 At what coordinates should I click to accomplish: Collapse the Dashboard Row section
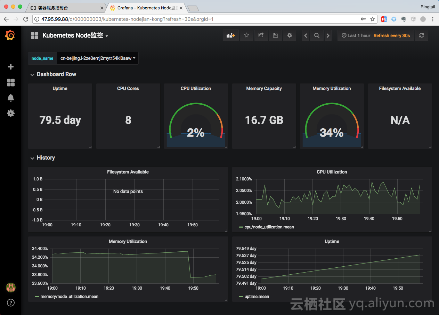(53, 74)
